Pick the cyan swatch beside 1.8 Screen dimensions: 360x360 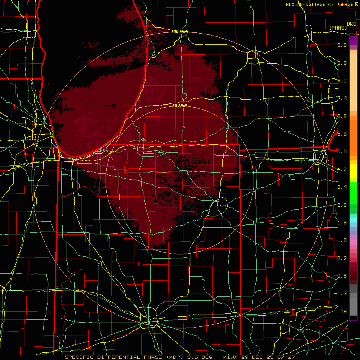tap(353, 220)
